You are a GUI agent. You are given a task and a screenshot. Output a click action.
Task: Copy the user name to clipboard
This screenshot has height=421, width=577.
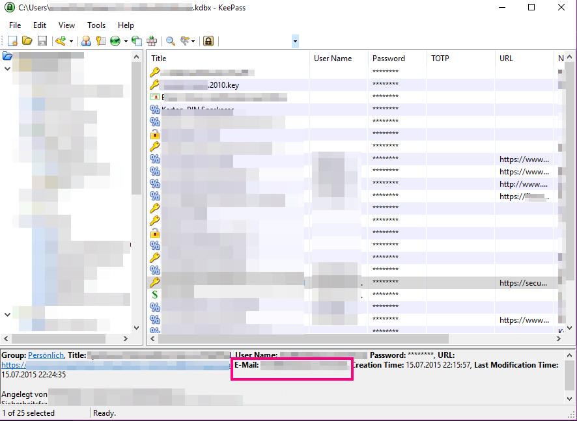click(x=85, y=40)
